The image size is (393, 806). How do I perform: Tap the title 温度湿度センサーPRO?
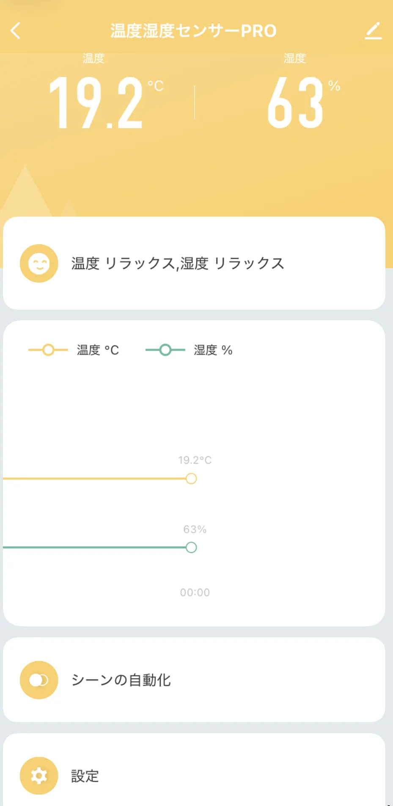(193, 31)
